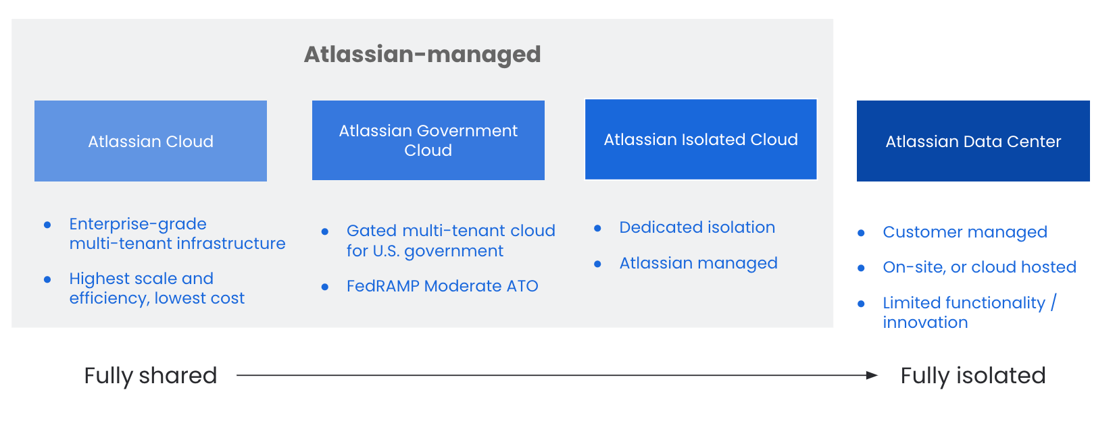
Task: Click the bullet dot beside Customer managed
Action: (861, 233)
